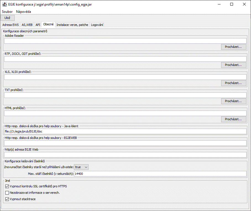Switch to the Logování tab

(97, 25)
